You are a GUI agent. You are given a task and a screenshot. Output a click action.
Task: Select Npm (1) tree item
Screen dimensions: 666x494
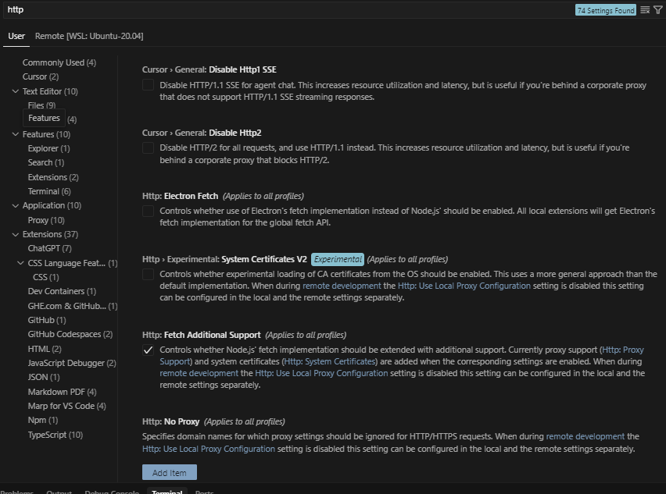point(43,420)
